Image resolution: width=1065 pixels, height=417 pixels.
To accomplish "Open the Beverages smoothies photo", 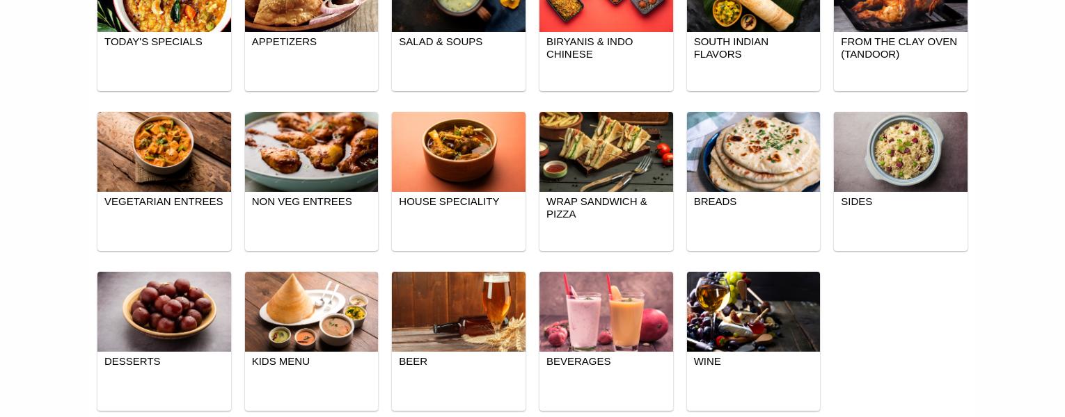I will (606, 311).
